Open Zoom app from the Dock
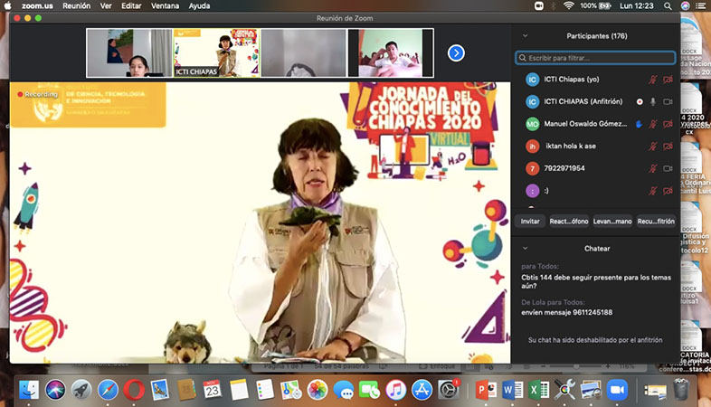The height and width of the screenshot is (407, 711). tap(617, 390)
